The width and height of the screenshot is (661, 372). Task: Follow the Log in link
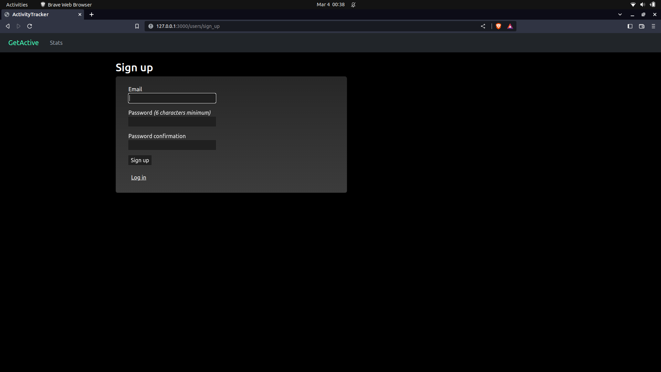coord(138,177)
